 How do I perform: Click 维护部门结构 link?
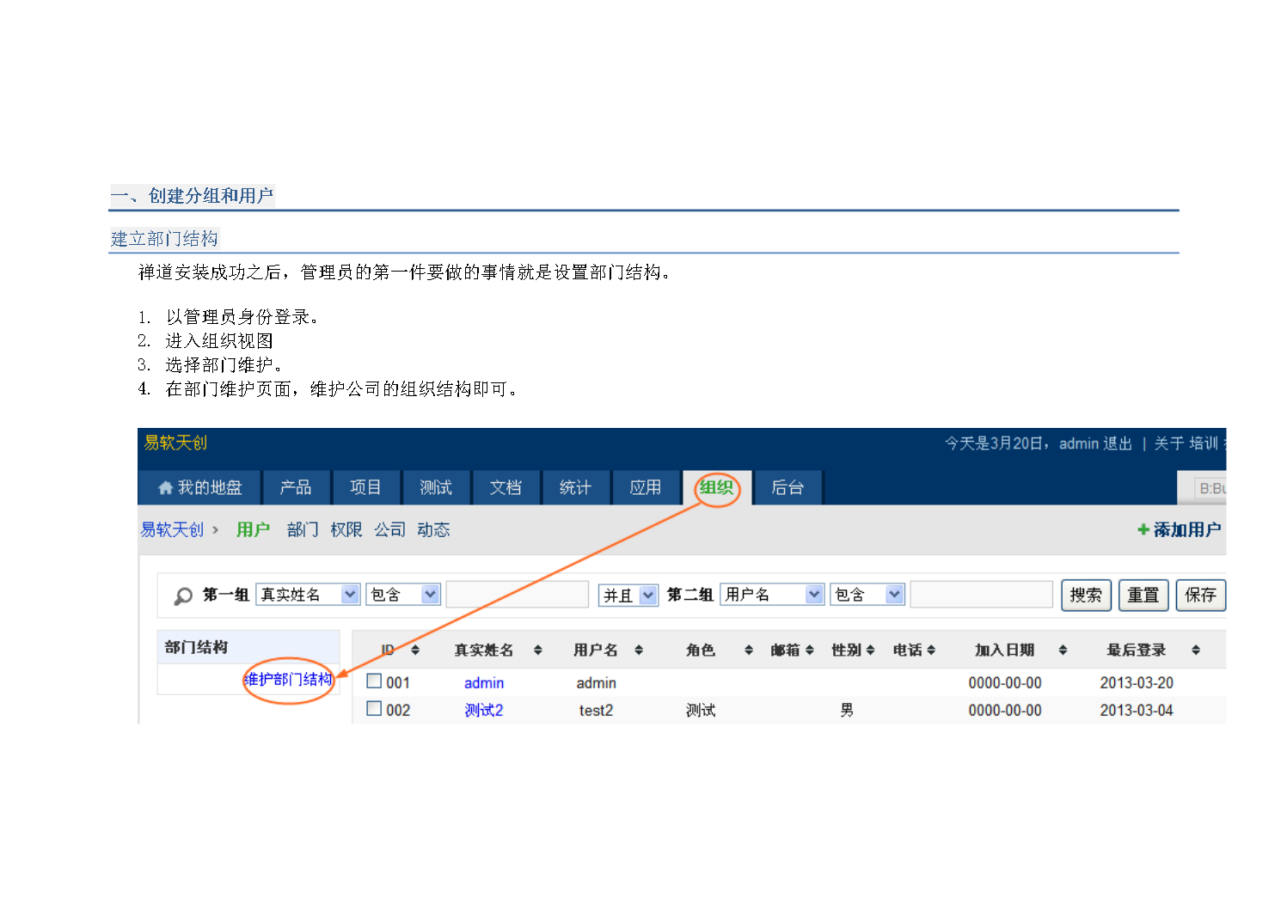[x=288, y=679]
